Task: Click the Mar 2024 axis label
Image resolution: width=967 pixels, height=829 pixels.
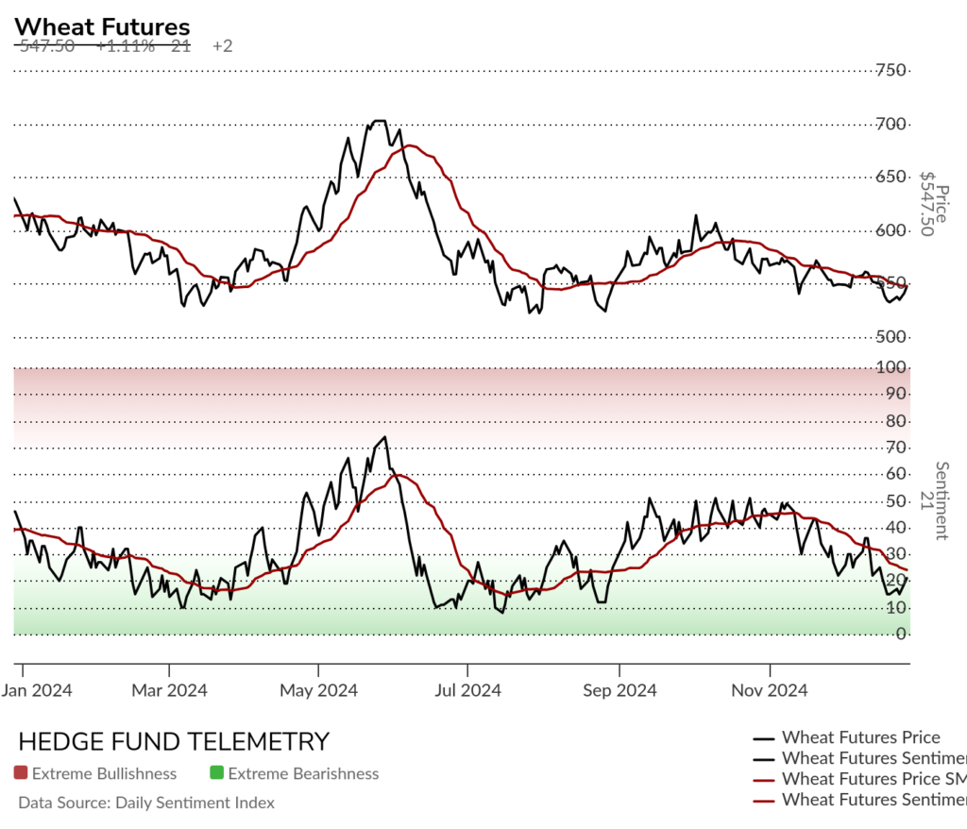Action: (x=170, y=690)
